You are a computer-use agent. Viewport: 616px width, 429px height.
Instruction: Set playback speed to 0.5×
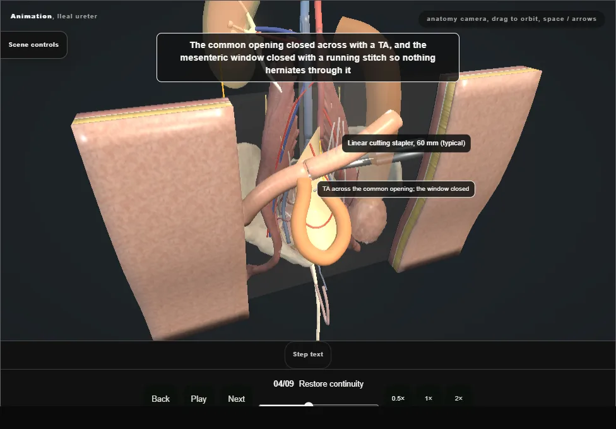pyautogui.click(x=398, y=398)
